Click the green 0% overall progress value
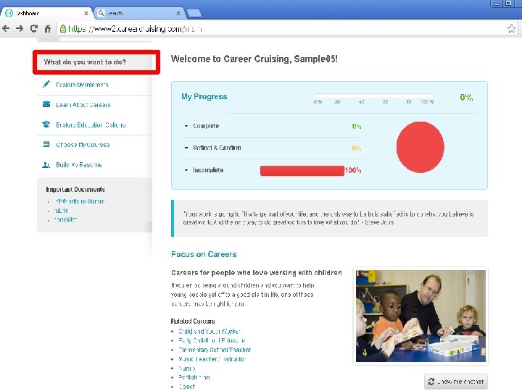 coord(466,98)
